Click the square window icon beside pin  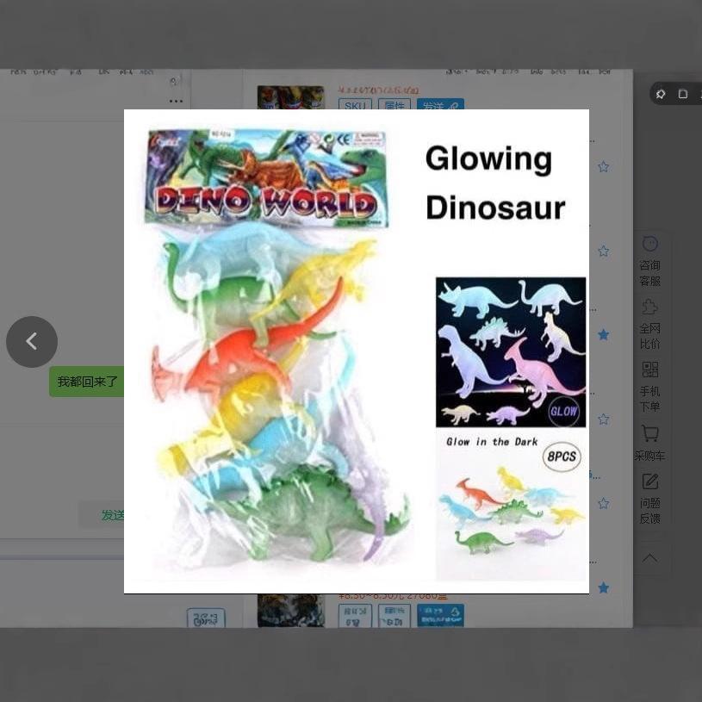point(683,94)
